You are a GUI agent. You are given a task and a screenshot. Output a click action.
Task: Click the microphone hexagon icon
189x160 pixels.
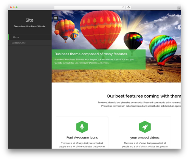[x=82, y=127]
